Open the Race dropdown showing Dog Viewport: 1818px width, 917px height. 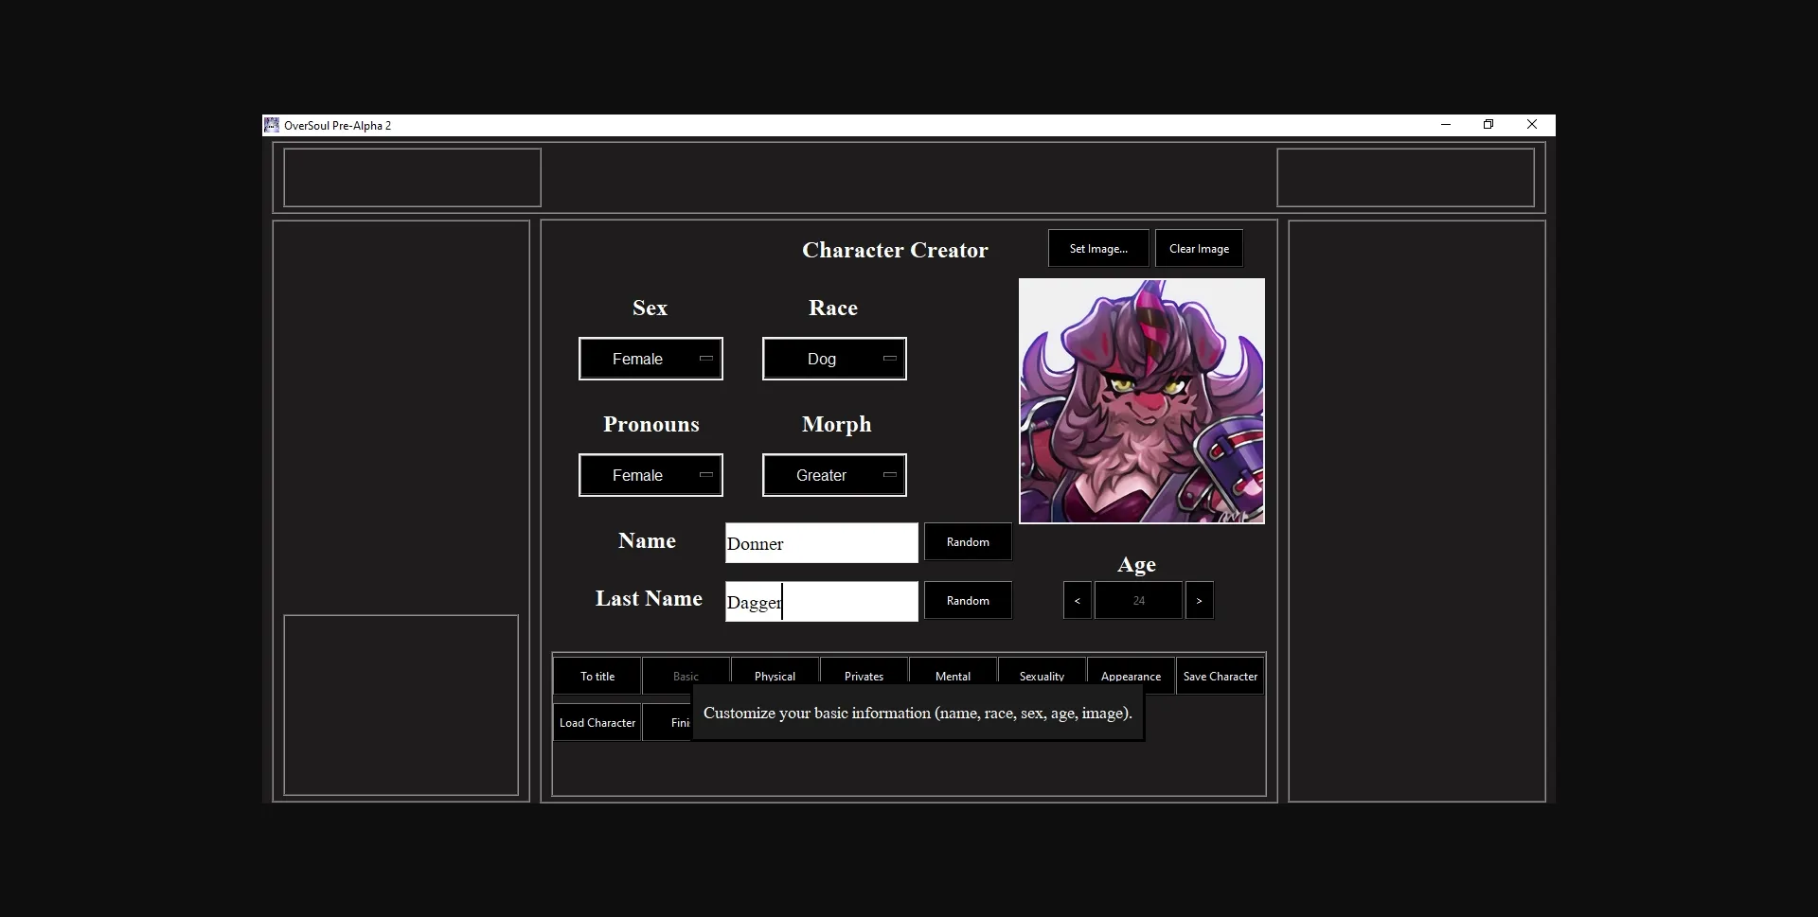point(834,359)
